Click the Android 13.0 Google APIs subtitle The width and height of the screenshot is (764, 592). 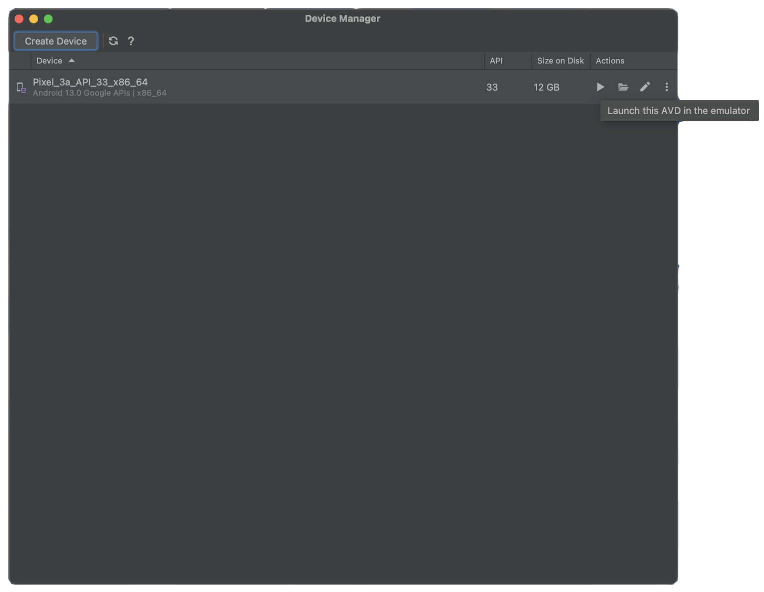coord(99,93)
